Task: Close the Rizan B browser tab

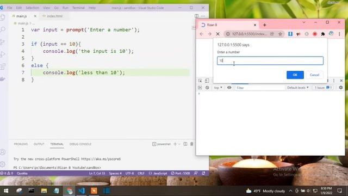Action: click(255, 25)
